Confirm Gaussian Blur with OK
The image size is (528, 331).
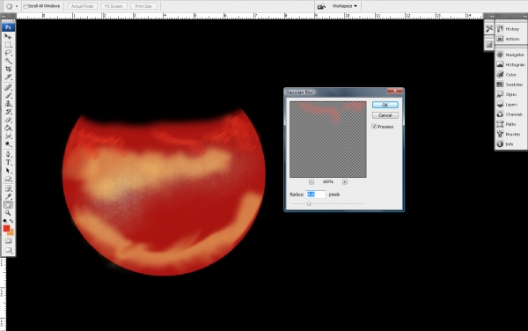point(385,105)
